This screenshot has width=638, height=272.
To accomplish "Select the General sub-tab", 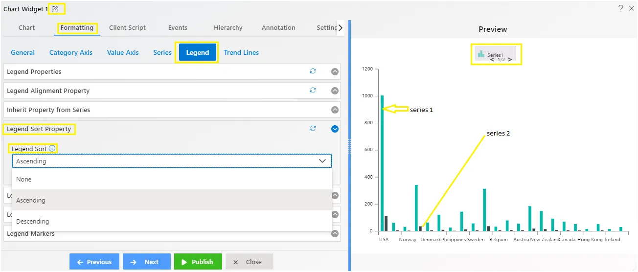I will tap(23, 52).
